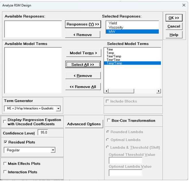
Task: Click the OK >> button
Action: (x=174, y=18)
